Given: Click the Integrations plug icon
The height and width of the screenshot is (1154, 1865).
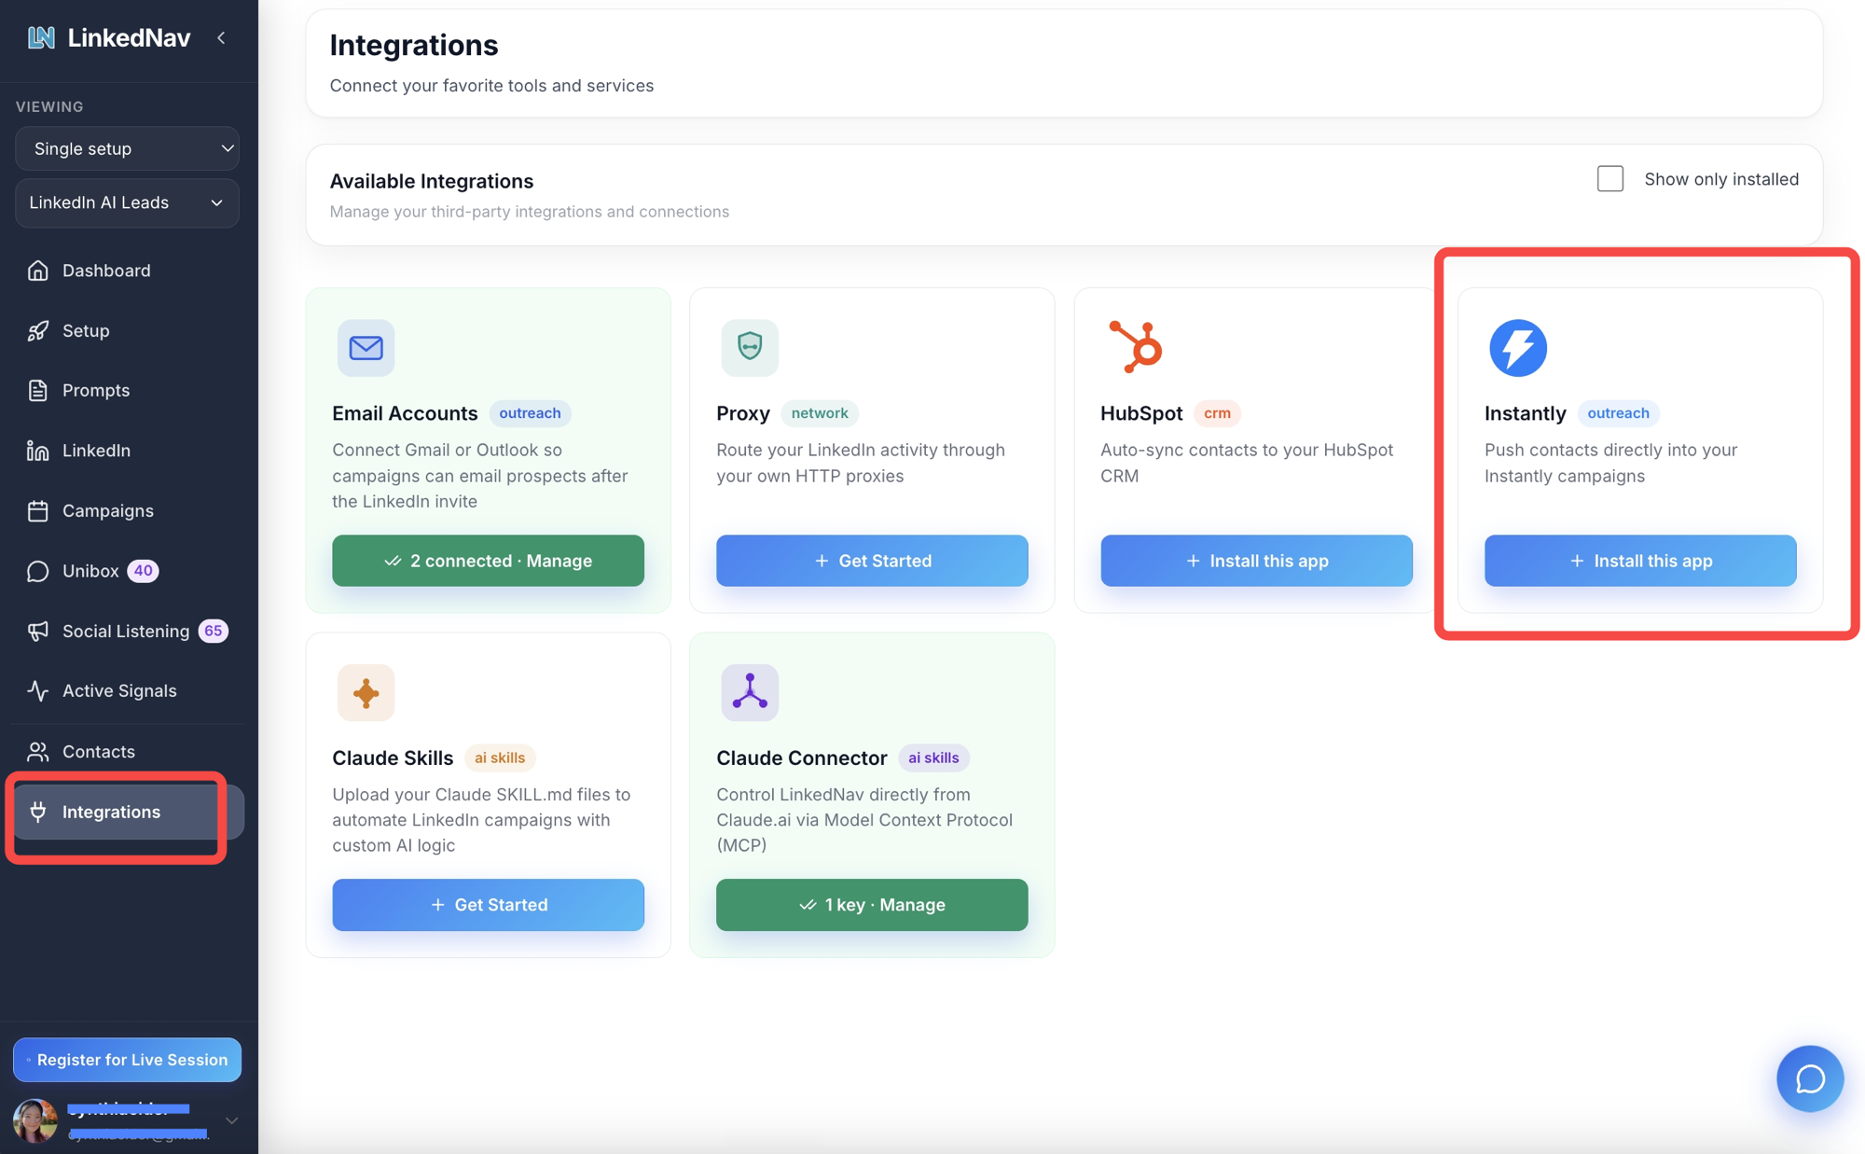Looking at the screenshot, I should point(37,812).
